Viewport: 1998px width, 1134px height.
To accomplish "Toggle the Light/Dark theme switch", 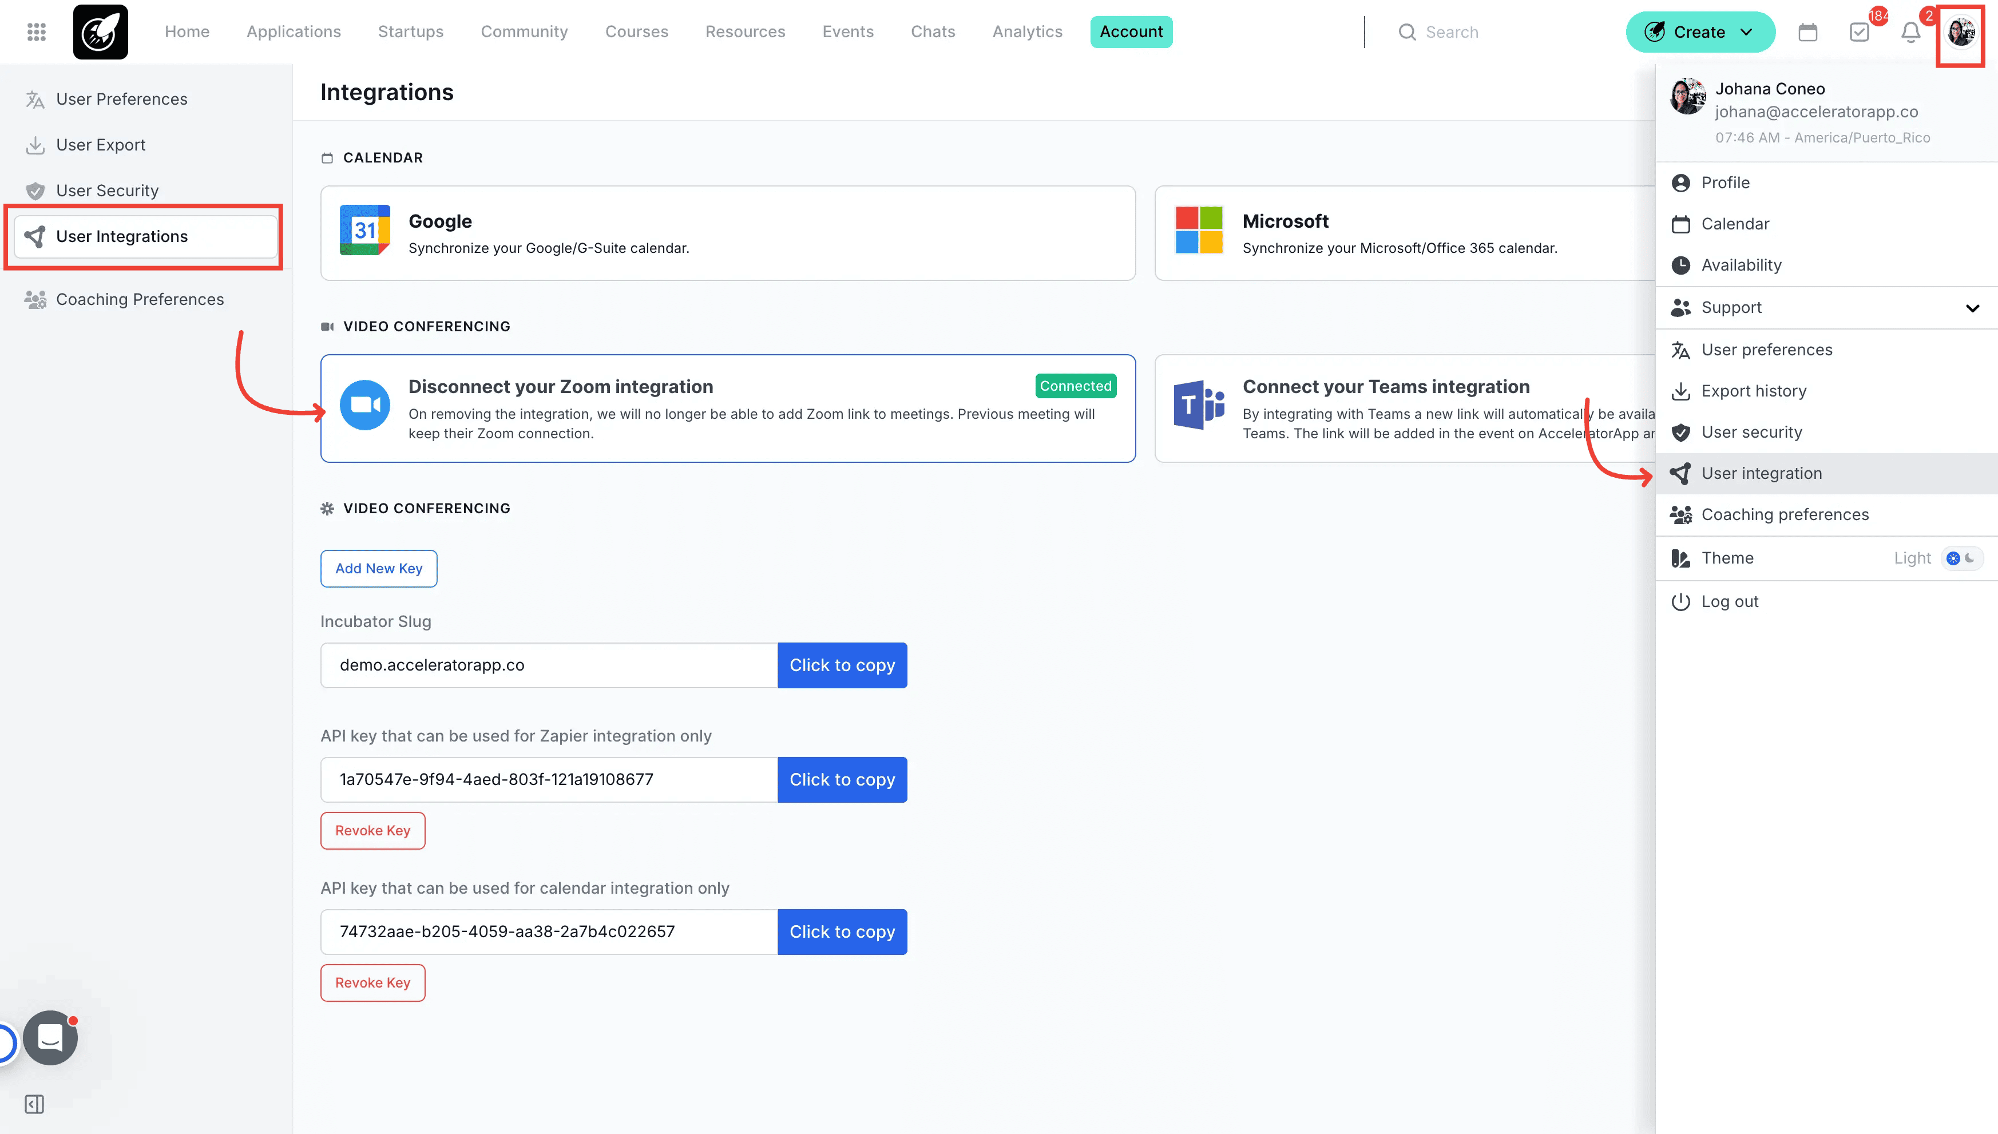I will 1961,558.
